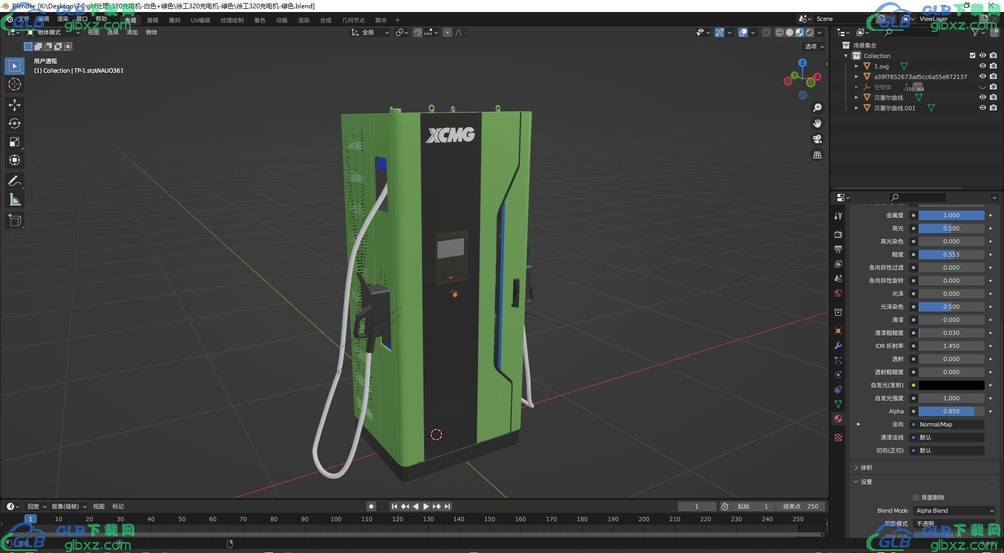Select the Annotate pencil tool
The image size is (1004, 553).
coord(15,181)
